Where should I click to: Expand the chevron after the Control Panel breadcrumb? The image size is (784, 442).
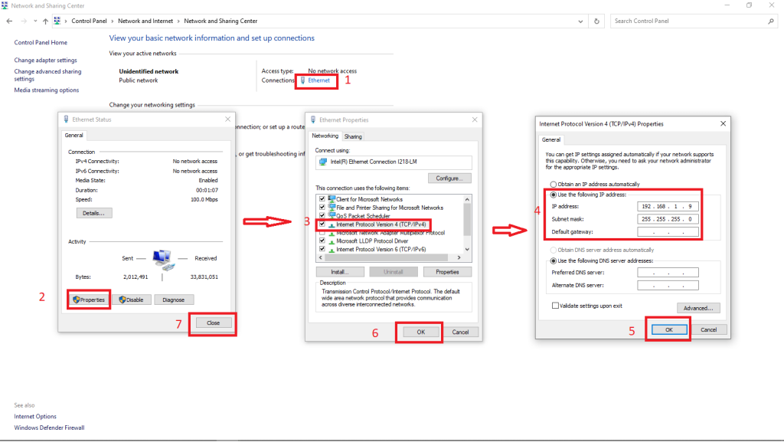(113, 21)
